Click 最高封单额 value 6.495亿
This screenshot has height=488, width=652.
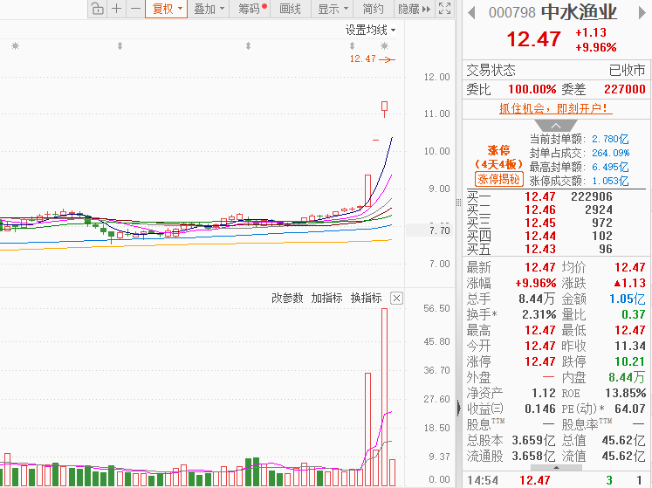pyautogui.click(x=610, y=167)
